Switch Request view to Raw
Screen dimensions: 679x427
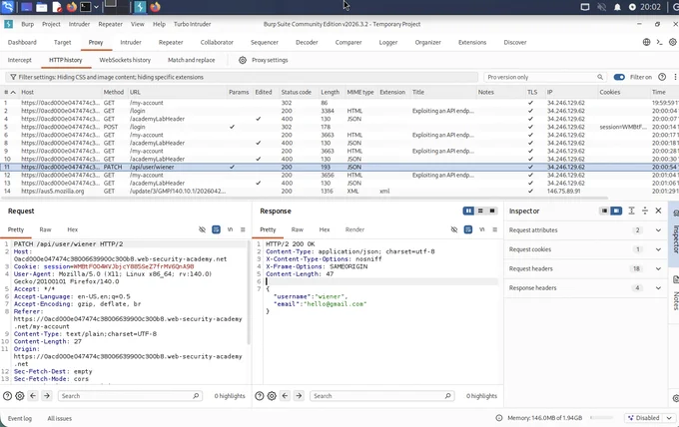45,229
